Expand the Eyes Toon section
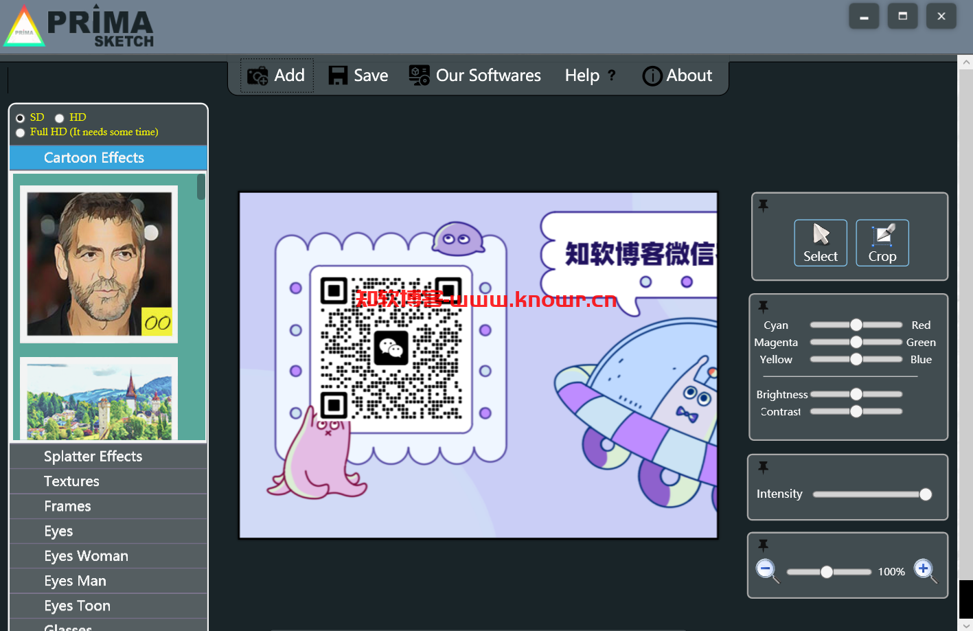973x631 pixels. 108,606
